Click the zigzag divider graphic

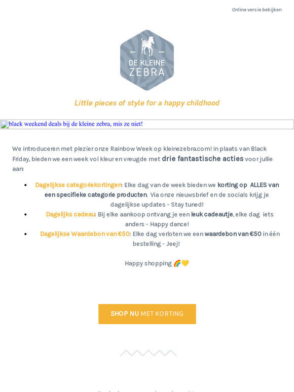(x=148, y=353)
